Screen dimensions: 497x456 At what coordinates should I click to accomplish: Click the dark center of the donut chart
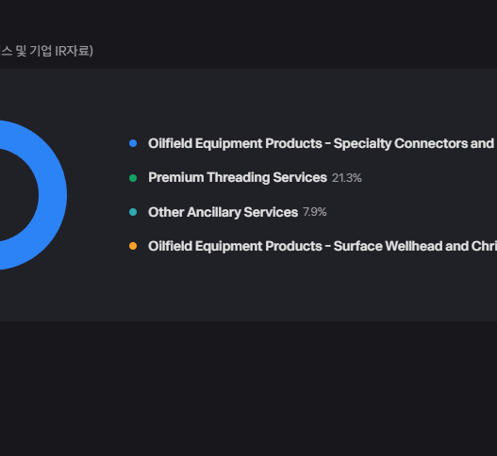click(x=16, y=195)
